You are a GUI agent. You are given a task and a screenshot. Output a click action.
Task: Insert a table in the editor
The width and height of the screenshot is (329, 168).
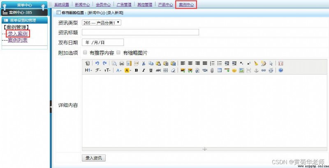click(x=220, y=70)
